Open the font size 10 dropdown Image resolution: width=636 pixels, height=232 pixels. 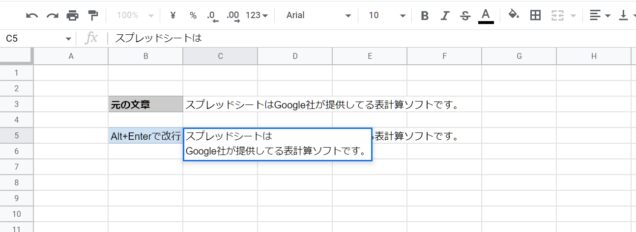pyautogui.click(x=387, y=15)
